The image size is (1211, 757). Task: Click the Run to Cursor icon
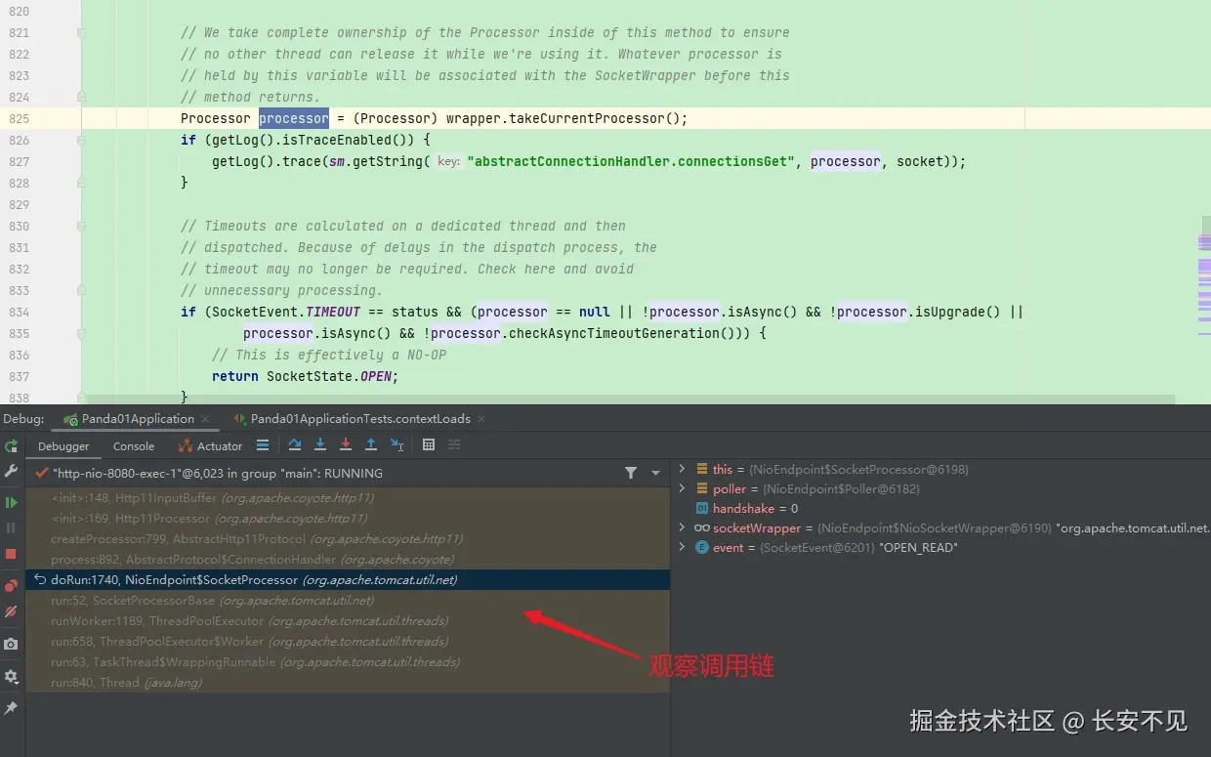[397, 445]
